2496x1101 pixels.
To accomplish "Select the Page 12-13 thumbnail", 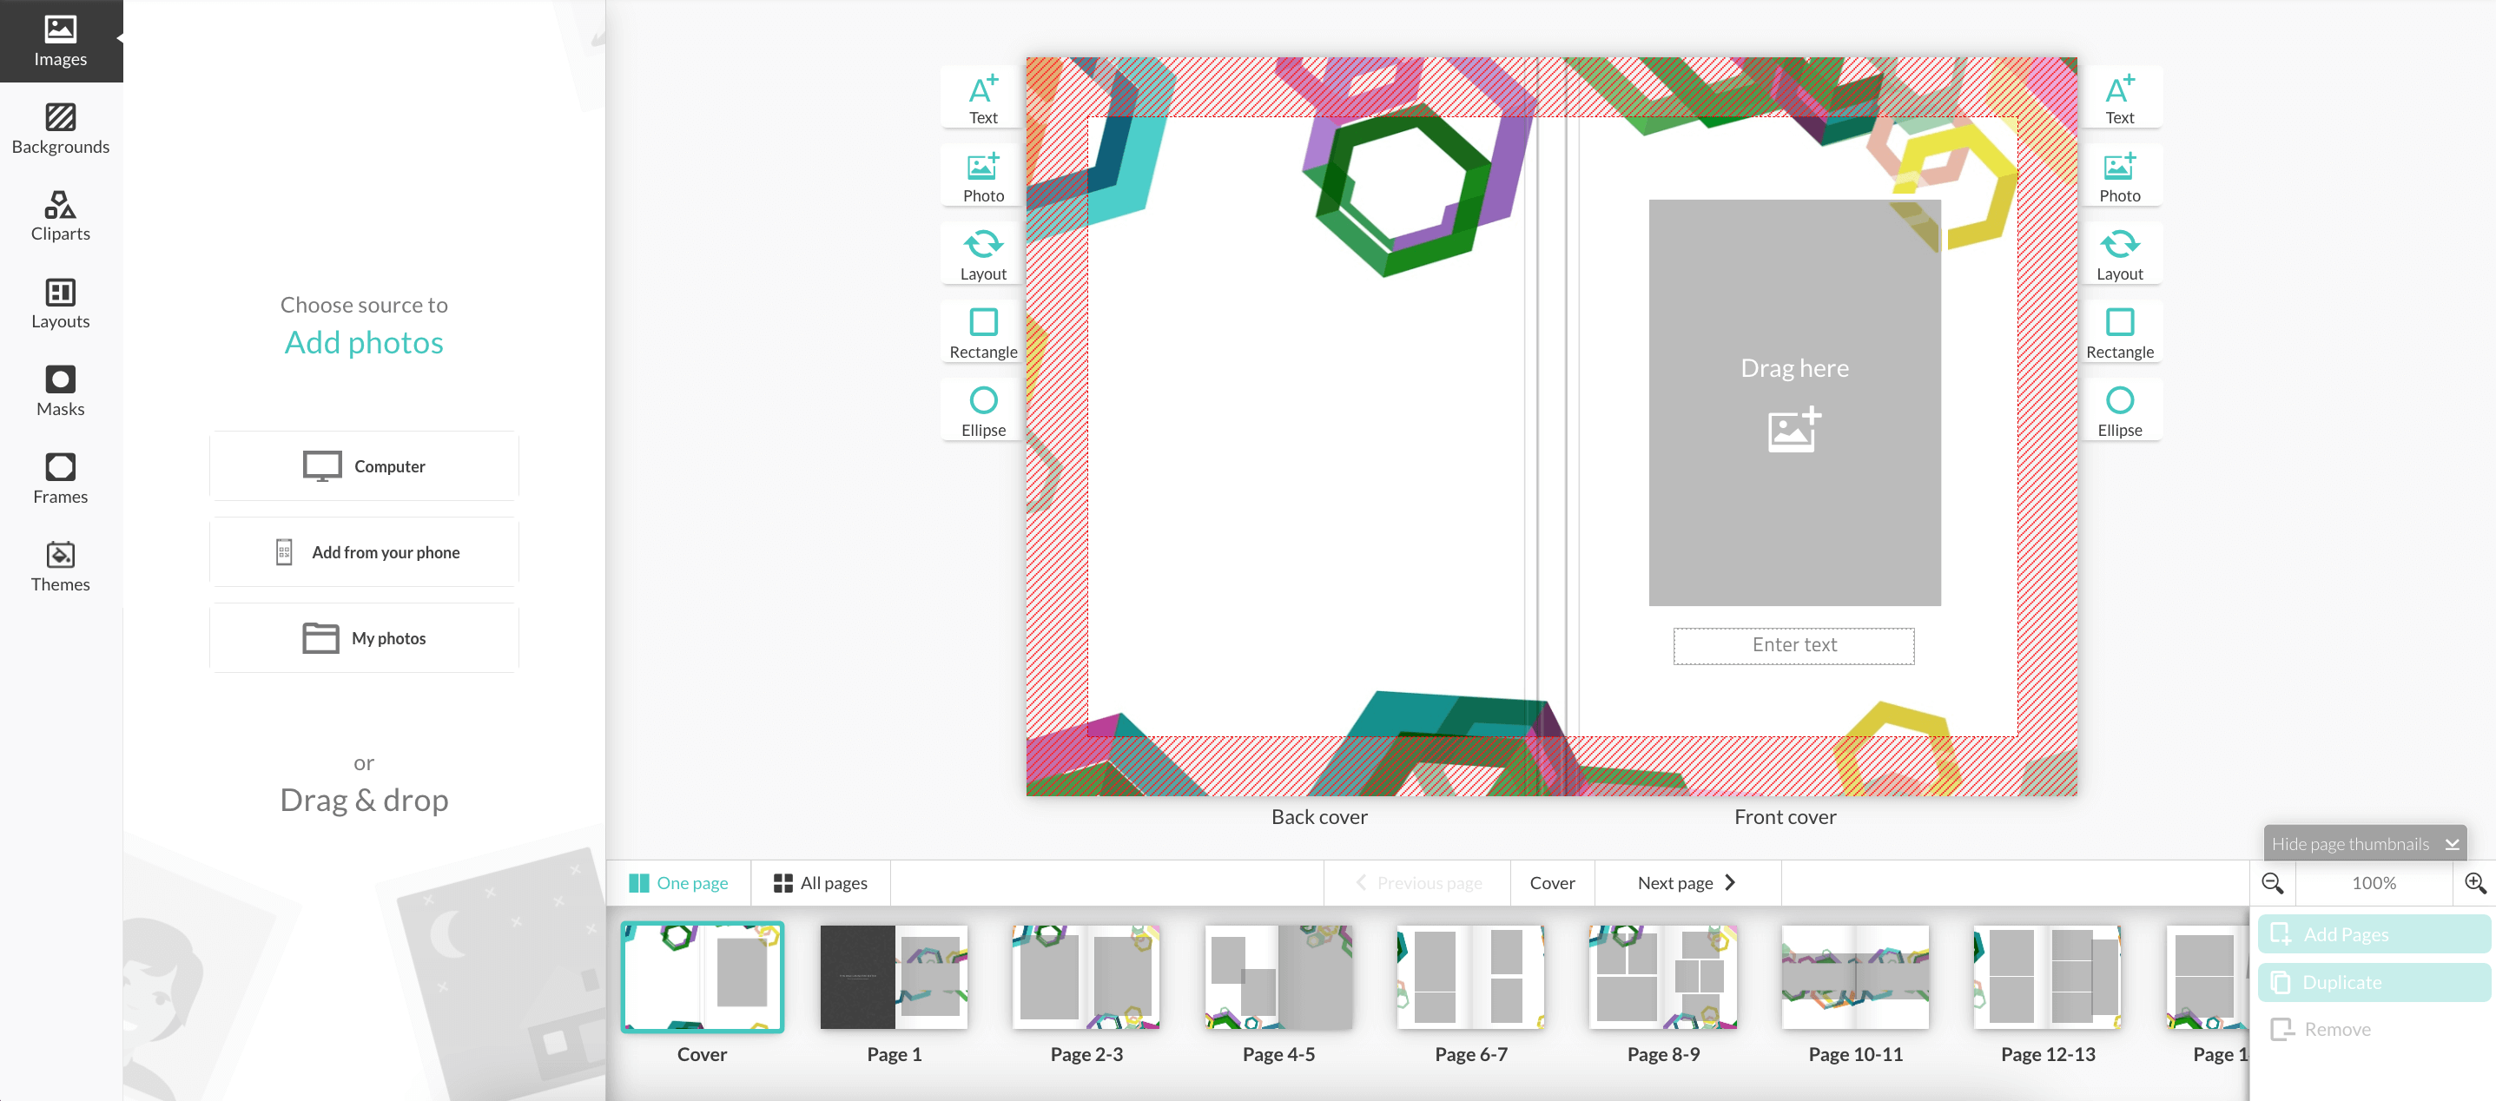I will (2047, 977).
